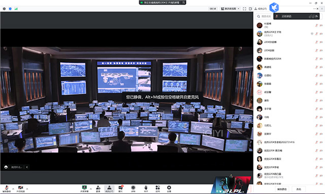Click the search members input field
This screenshot has width=325, height=194.
(x=264, y=16)
